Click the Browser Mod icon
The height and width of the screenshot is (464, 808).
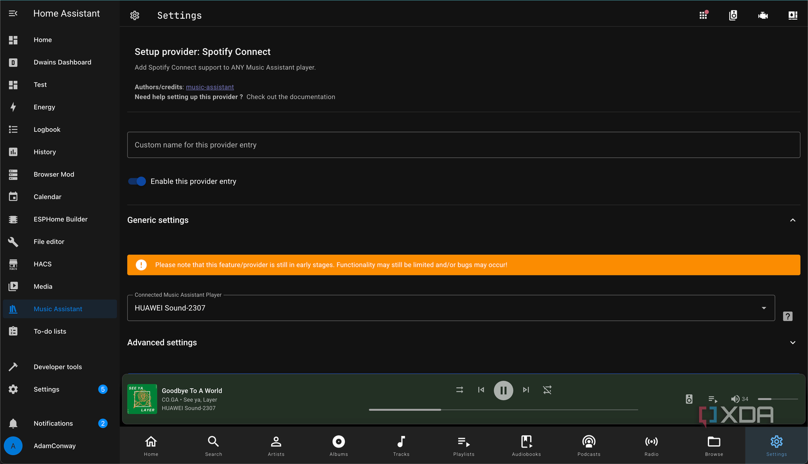click(x=13, y=174)
